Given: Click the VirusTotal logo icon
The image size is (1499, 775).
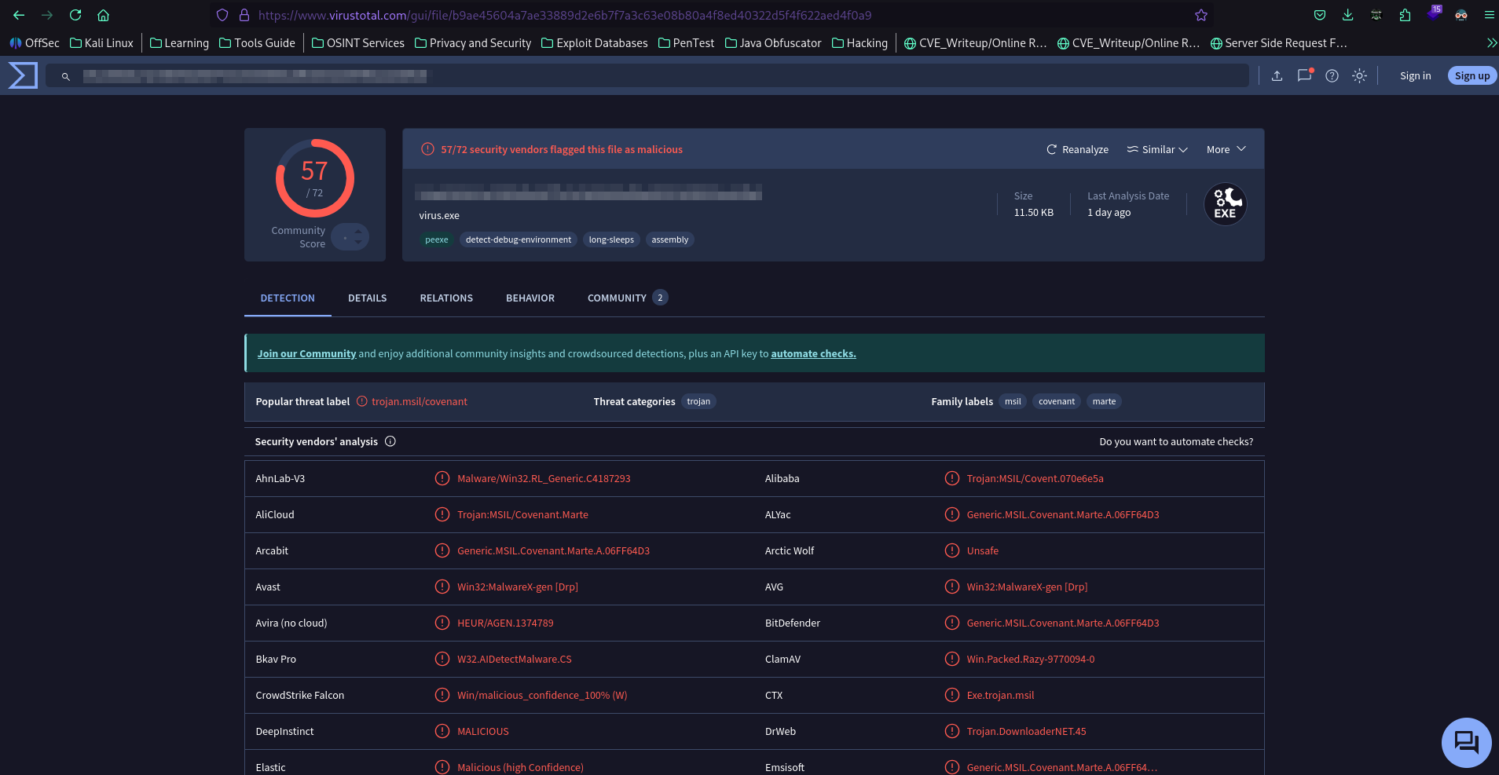Looking at the screenshot, I should click(23, 75).
